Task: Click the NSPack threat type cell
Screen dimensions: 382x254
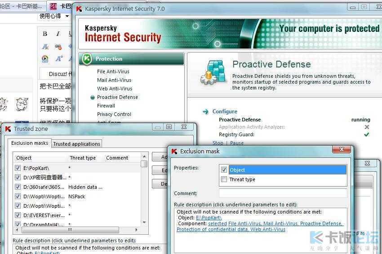Action: point(76,196)
